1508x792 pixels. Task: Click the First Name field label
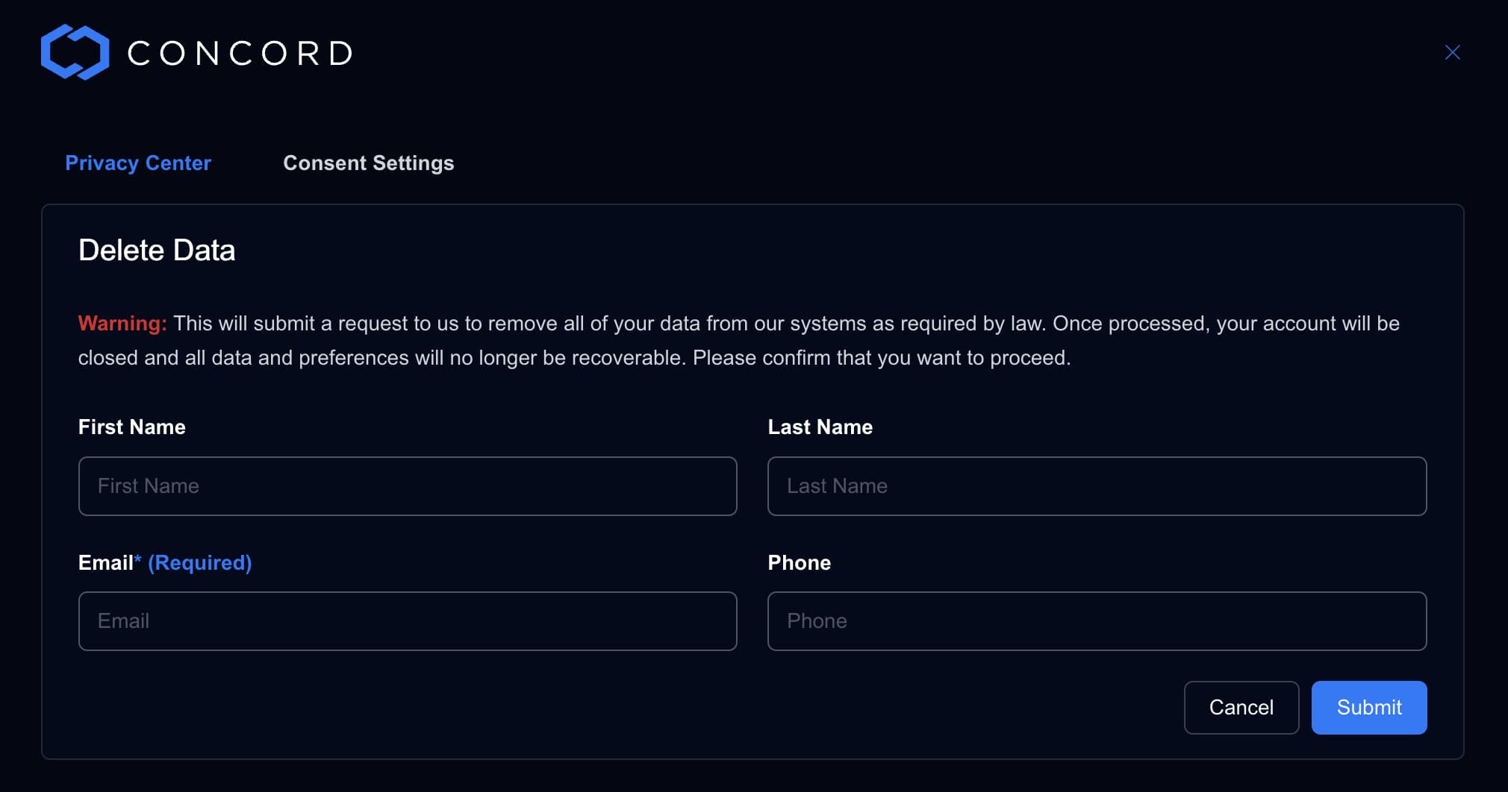click(131, 427)
